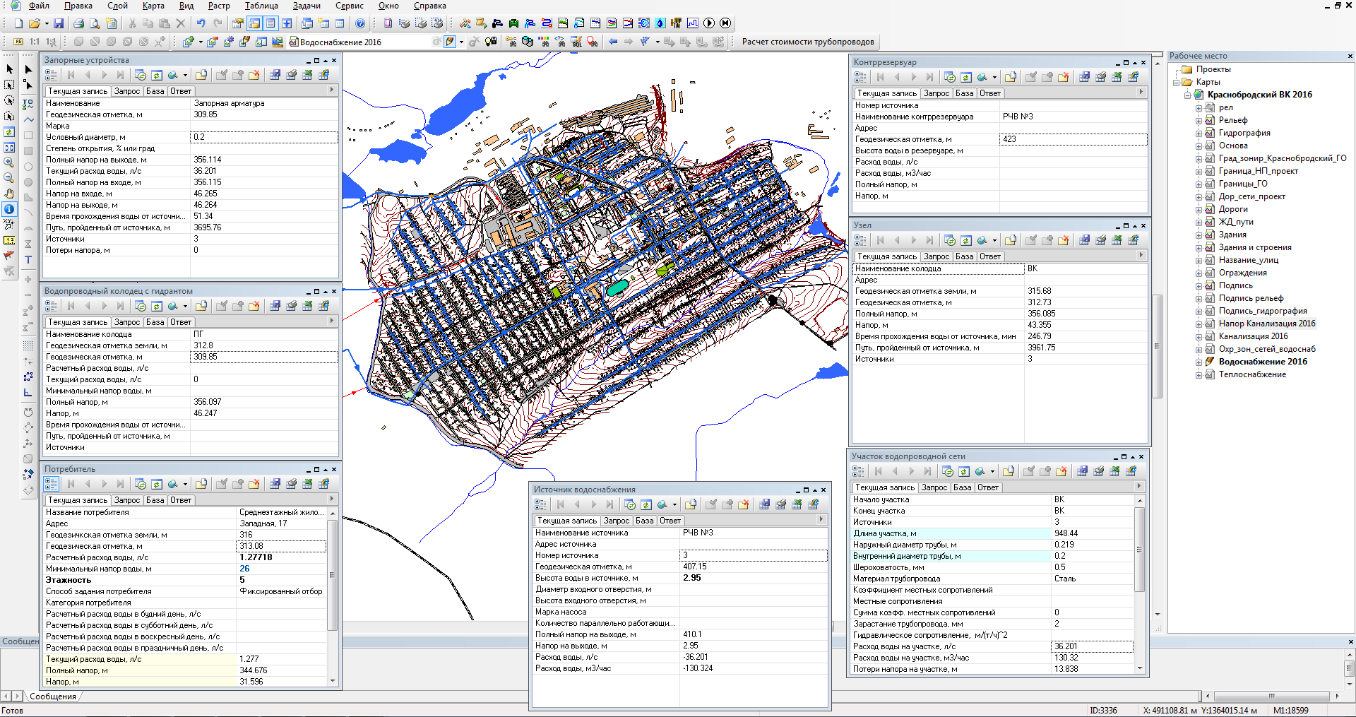Toggle visibility icon of Теплоснабжение layer
The height and width of the screenshot is (717, 1356).
point(1210,374)
